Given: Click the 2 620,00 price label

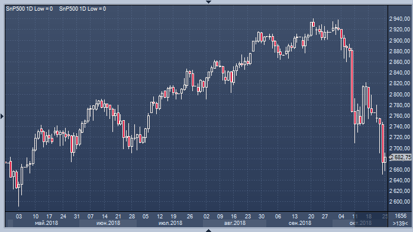Looking at the screenshot, I should point(399,191).
